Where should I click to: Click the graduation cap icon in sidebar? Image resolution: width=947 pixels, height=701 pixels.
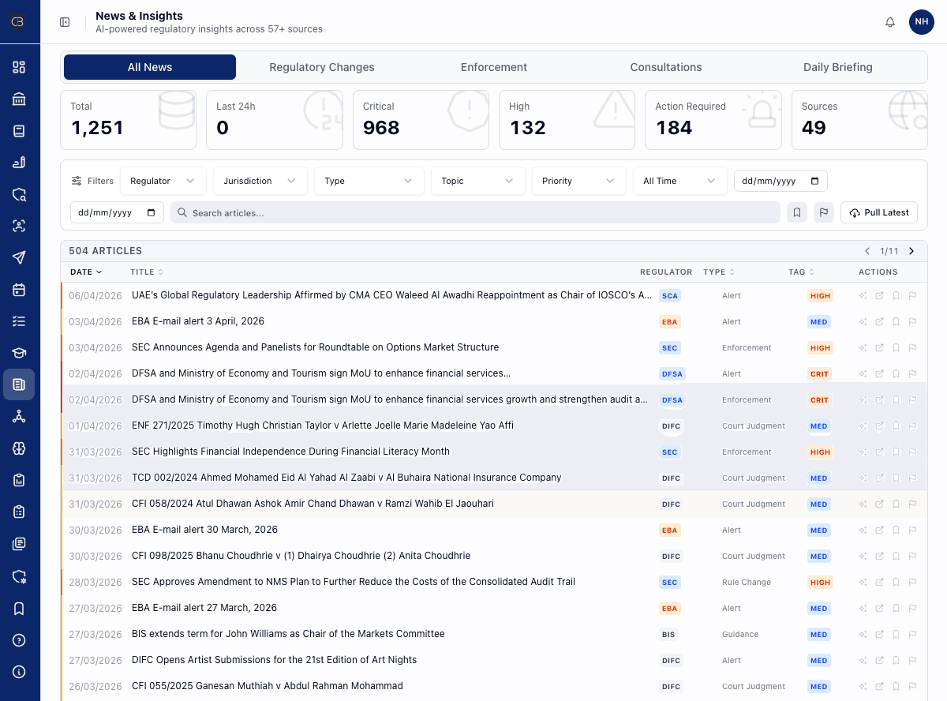pos(20,353)
